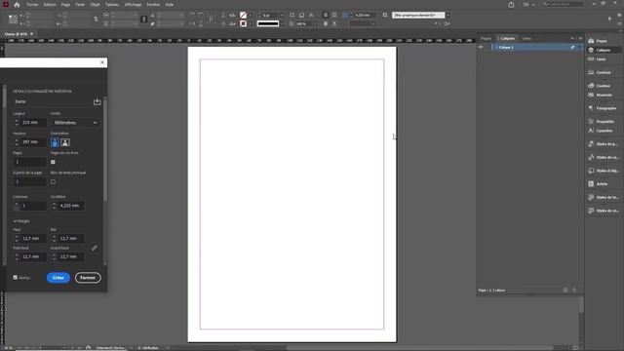Click the Home icon in menu bar
Screen dimensions: 624x351
click(17, 5)
